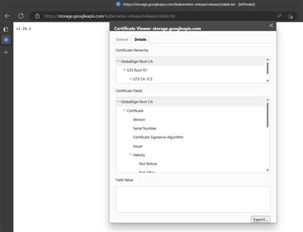The height and width of the screenshot is (232, 303).
Task: Click Export button
Action: tap(260, 219)
